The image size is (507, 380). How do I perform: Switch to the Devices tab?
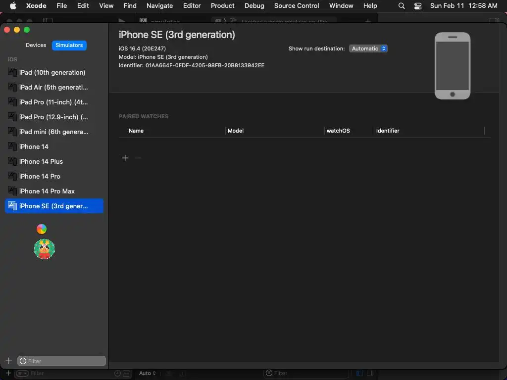pos(36,45)
